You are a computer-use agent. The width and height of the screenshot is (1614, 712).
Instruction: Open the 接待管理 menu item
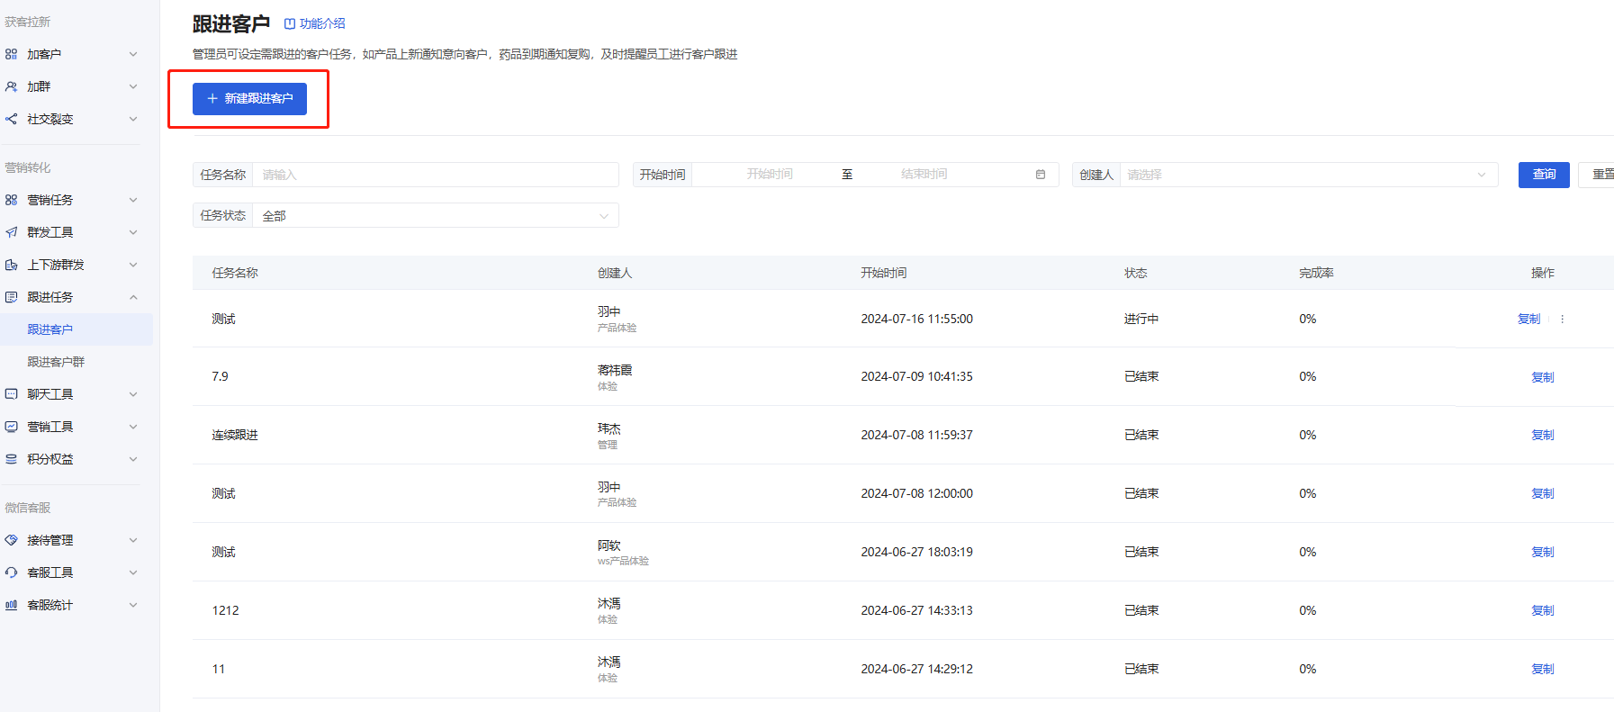tap(72, 540)
